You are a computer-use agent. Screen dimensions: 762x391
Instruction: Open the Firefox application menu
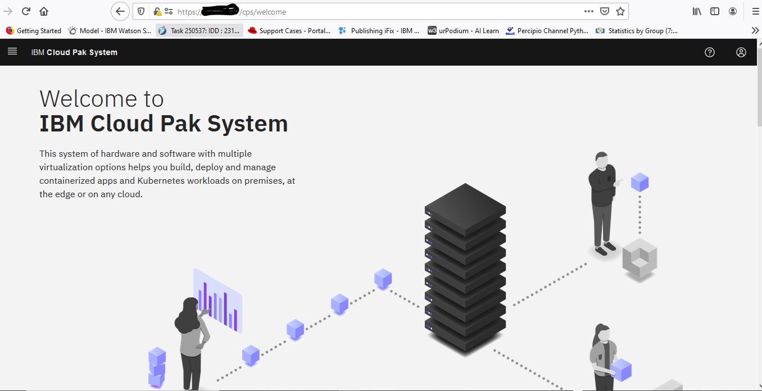tap(755, 11)
